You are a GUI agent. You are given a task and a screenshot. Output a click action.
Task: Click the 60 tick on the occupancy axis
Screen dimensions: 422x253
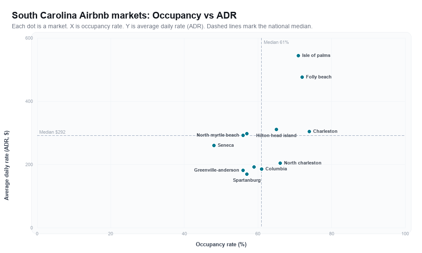tap(258, 234)
